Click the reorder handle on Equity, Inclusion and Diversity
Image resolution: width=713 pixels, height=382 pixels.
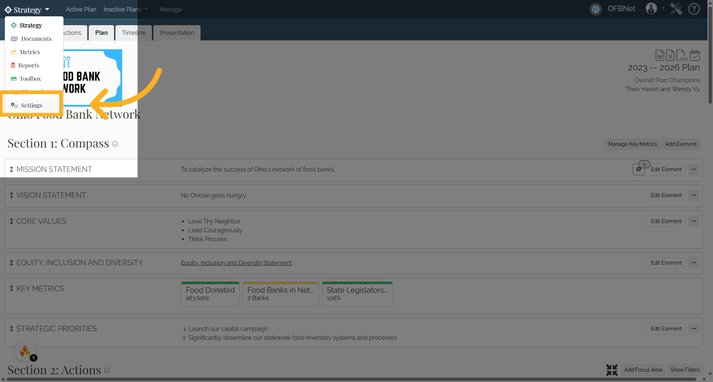click(x=12, y=263)
